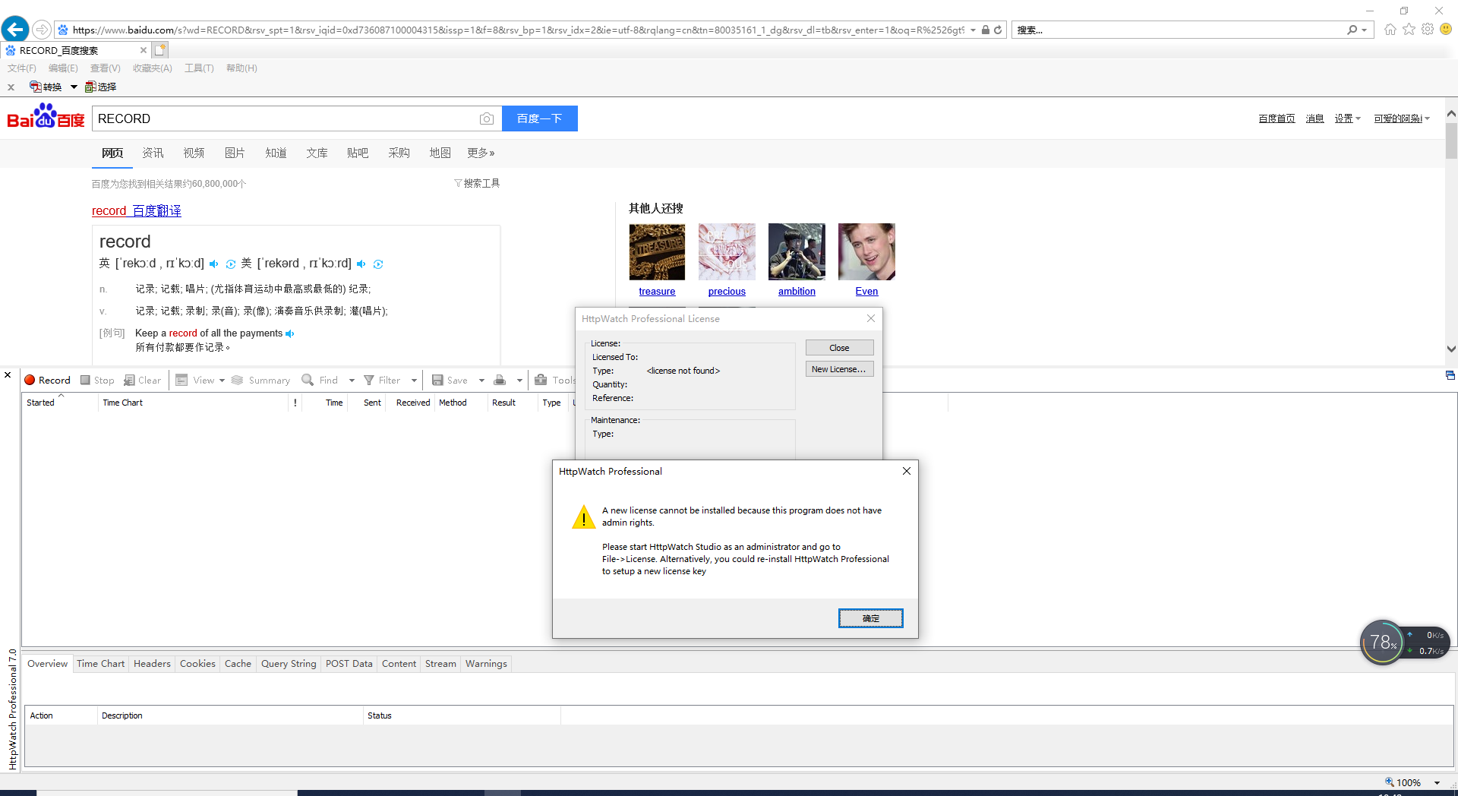Switch to the Query String tab
This screenshot has height=796, width=1458.
pyautogui.click(x=289, y=664)
